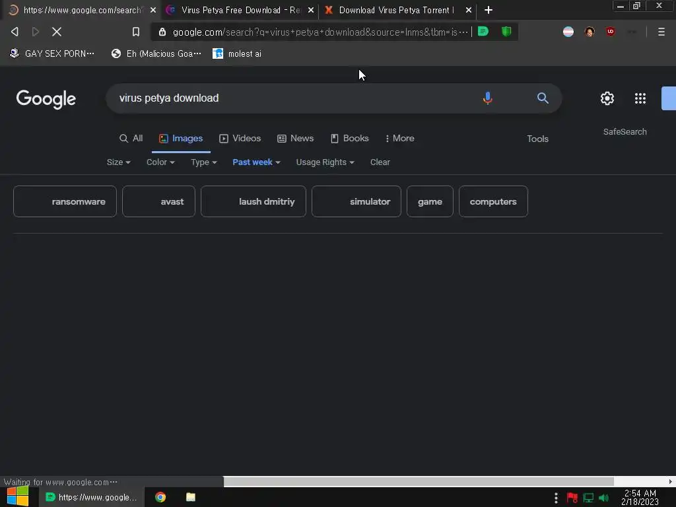The width and height of the screenshot is (676, 507).
Task: Click the red flag tray icon
Action: [572, 498]
